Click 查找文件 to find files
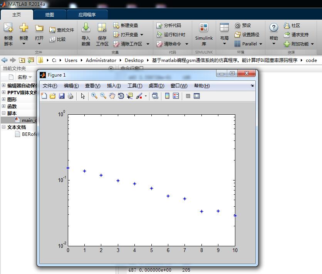Screen dimensions: 322x274 (x=62, y=30)
